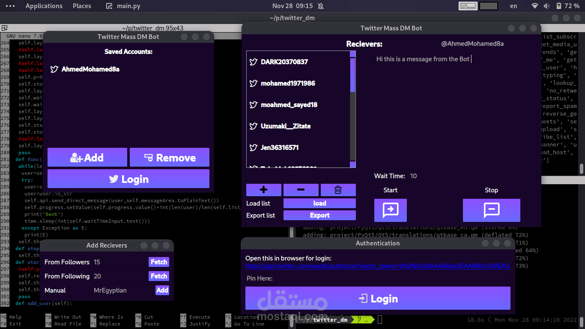Click the muted notifications bell icon
This screenshot has height=329, width=585.
click(x=321, y=6)
